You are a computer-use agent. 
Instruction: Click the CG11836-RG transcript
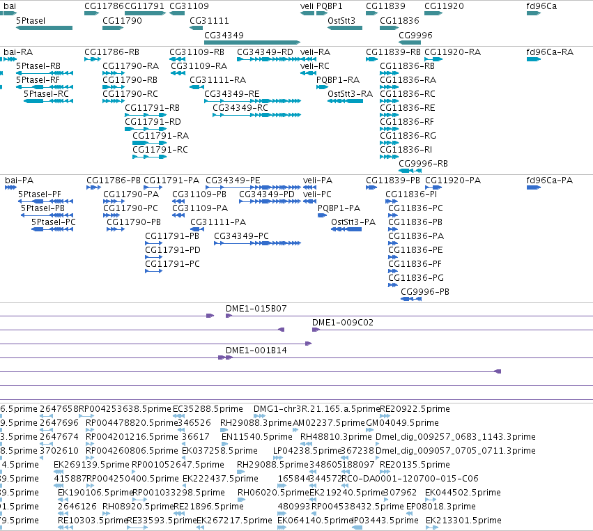(x=389, y=143)
